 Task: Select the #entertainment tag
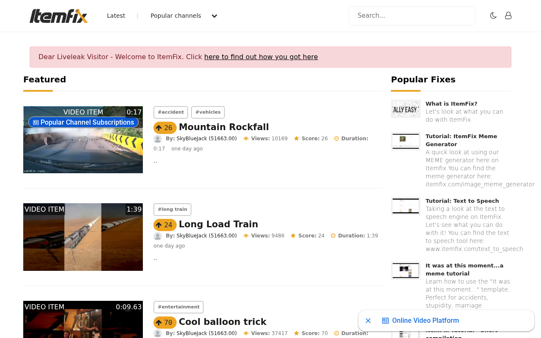point(178,307)
